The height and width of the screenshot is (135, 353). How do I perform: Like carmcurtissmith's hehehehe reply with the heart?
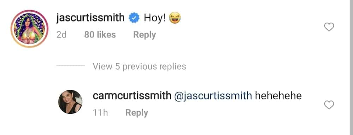329,105
